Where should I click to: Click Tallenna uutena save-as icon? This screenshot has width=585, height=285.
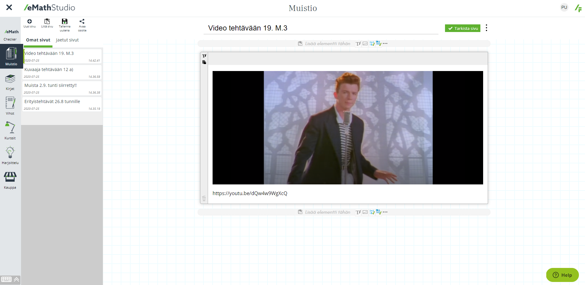(x=65, y=25)
